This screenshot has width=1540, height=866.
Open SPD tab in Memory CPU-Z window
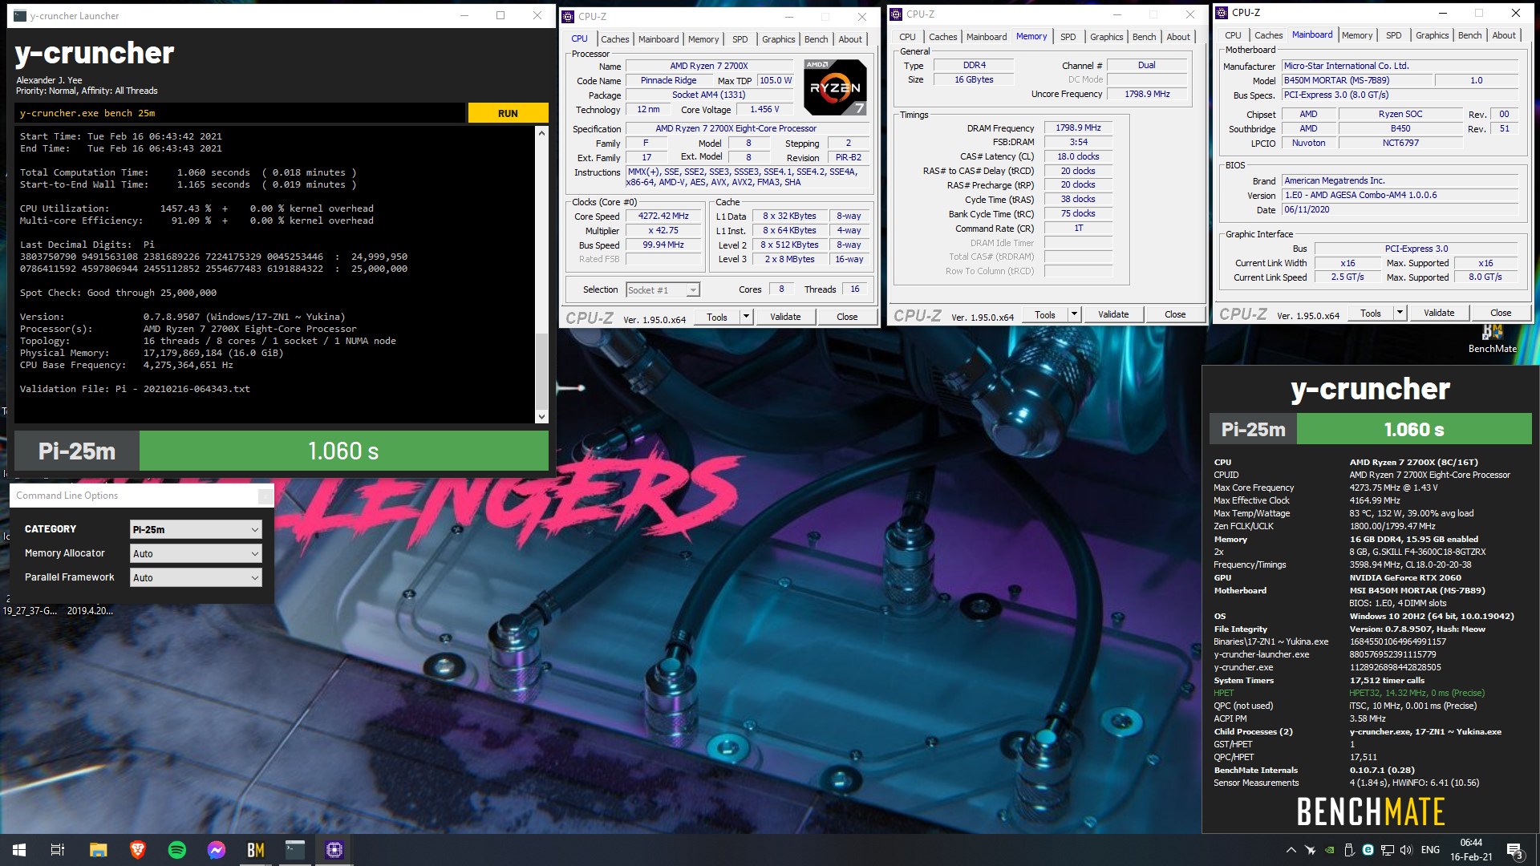tap(1068, 37)
